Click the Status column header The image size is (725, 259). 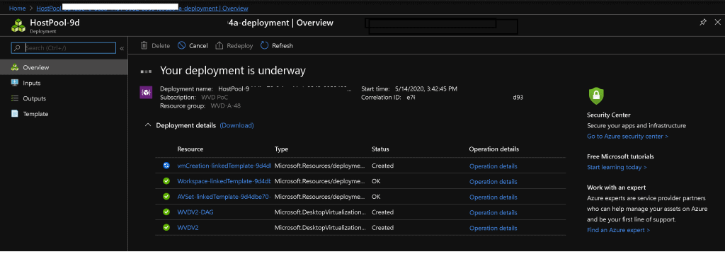pos(380,149)
